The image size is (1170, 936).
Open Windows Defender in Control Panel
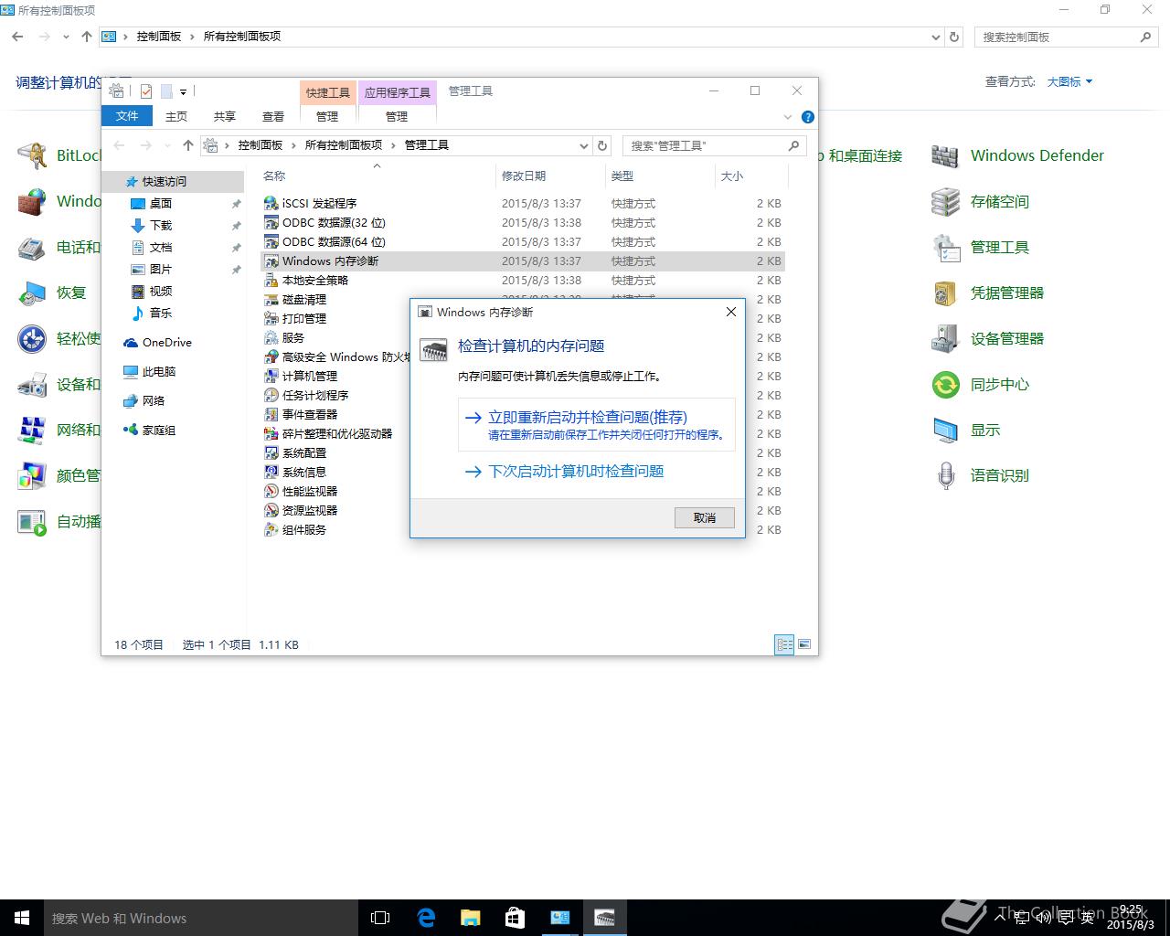click(x=1017, y=155)
